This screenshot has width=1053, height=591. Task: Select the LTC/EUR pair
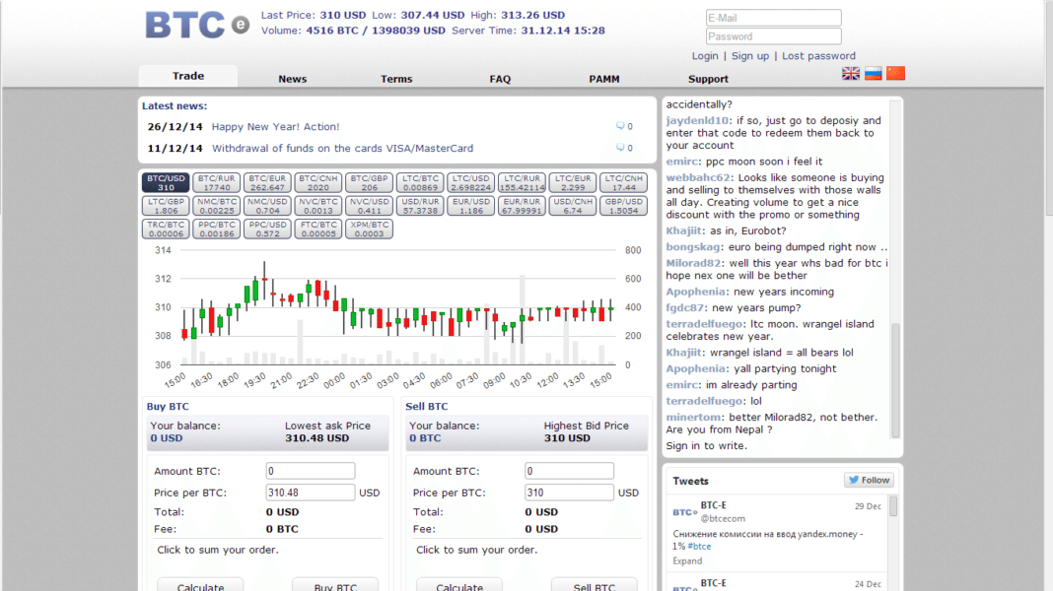(x=573, y=182)
